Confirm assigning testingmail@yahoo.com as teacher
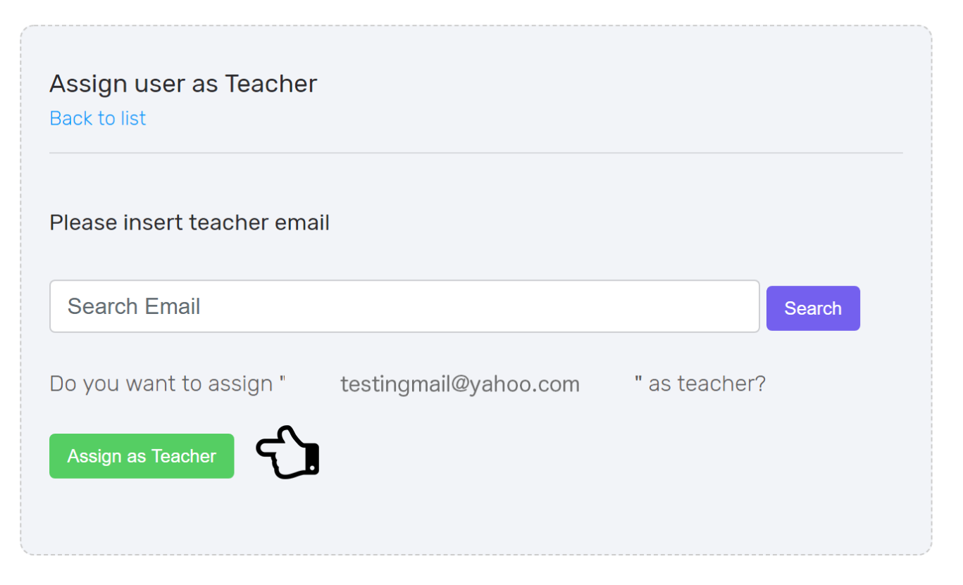 [142, 456]
